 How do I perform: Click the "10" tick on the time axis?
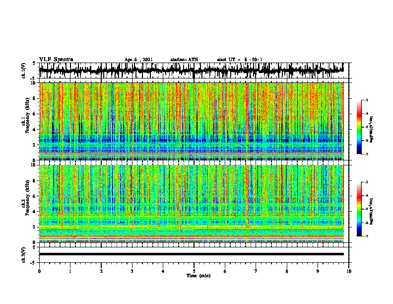tap(349, 271)
